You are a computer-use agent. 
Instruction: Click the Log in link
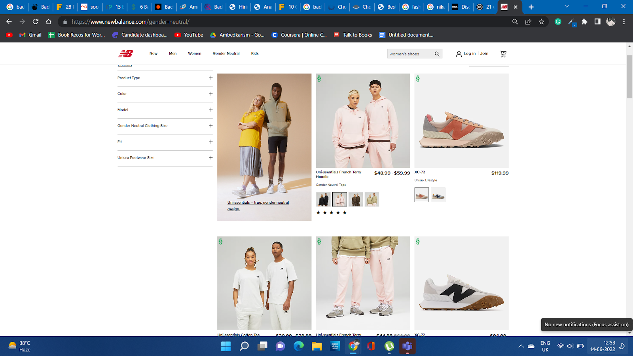click(470, 53)
